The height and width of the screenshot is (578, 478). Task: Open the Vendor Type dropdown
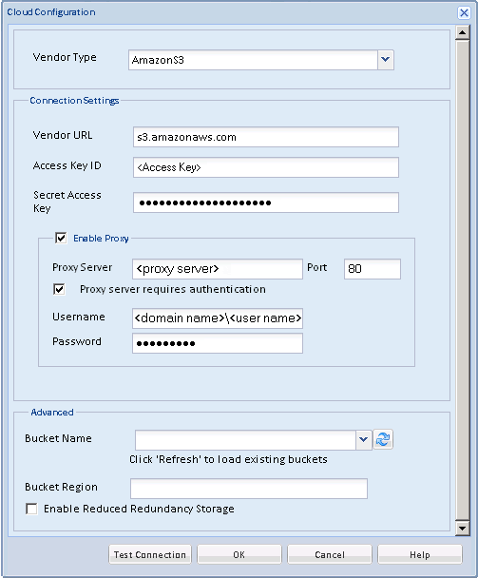coord(386,60)
